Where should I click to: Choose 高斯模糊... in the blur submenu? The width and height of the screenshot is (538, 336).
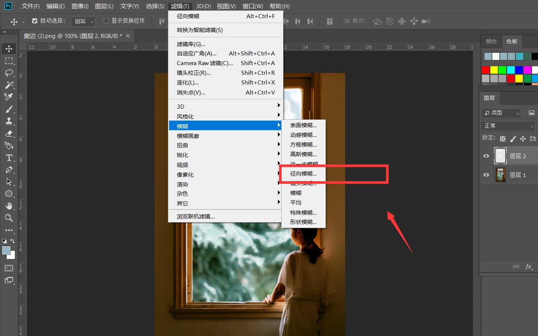coord(304,154)
